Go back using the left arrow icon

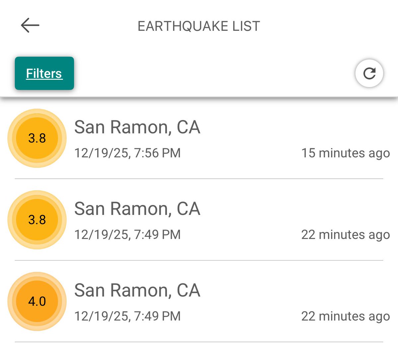(30, 25)
